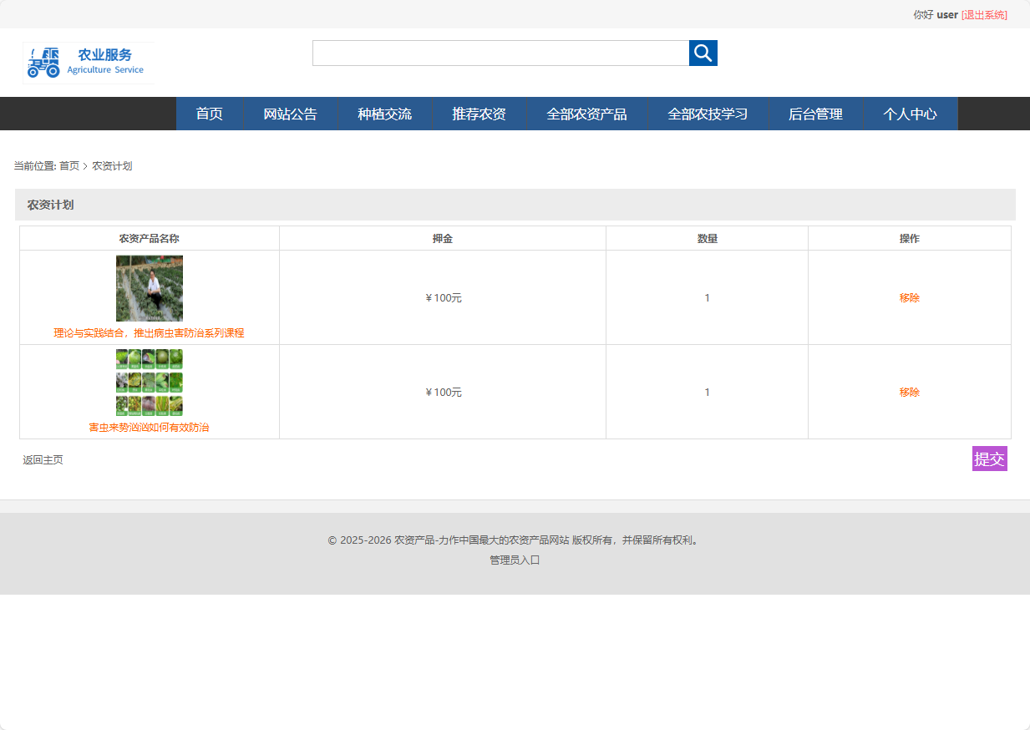1030x730 pixels.
Task: Navigate to 全部农技学习 page
Action: 708,114
